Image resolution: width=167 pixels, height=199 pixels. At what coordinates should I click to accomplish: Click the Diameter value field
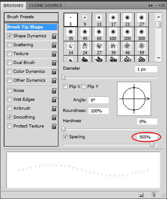tap(146, 69)
